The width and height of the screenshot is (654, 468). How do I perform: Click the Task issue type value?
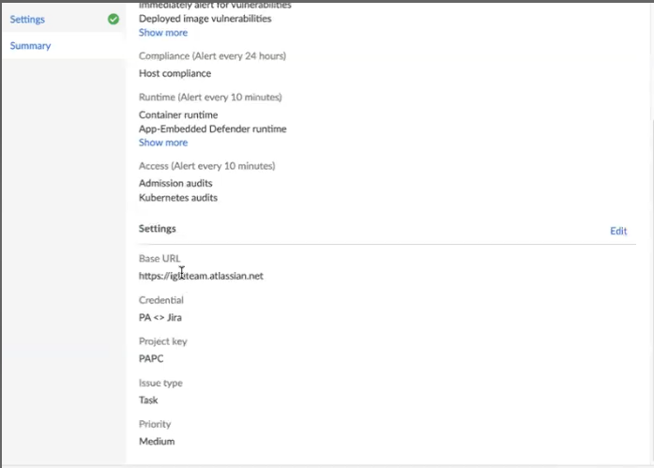(x=148, y=400)
